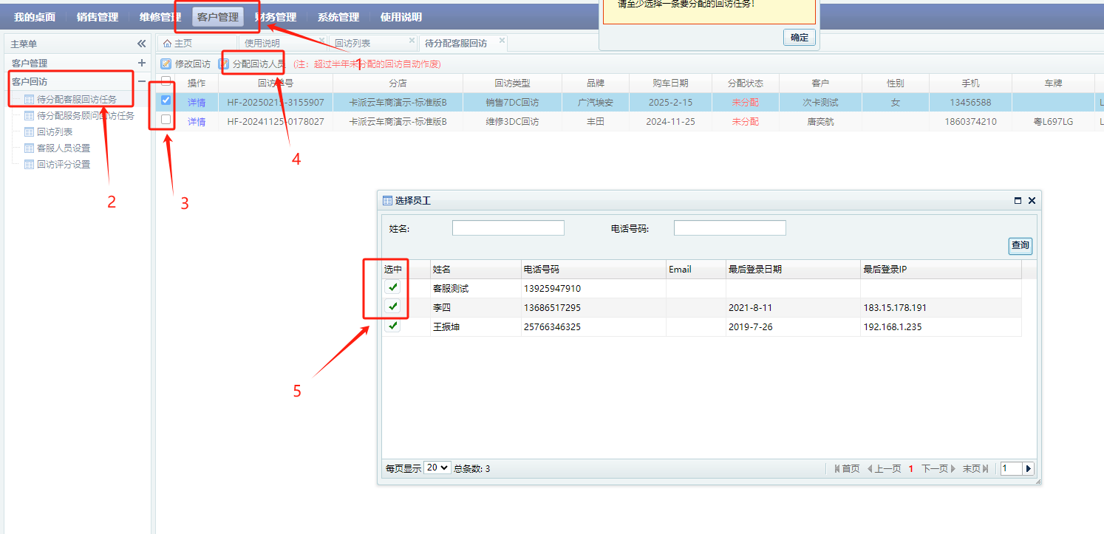Open 客服人员设置 in the sidebar tree
1104x534 pixels.
pyautogui.click(x=64, y=148)
